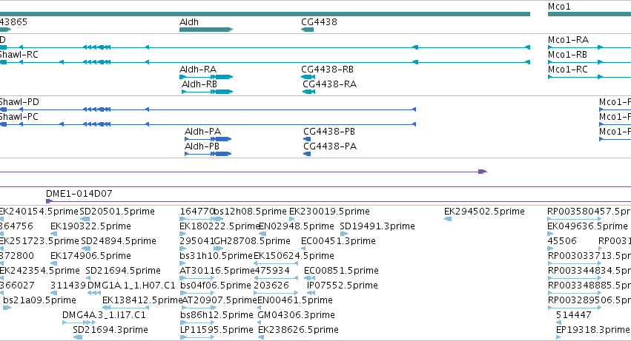Click the LP11595.5prime EST feature

click(x=197, y=337)
